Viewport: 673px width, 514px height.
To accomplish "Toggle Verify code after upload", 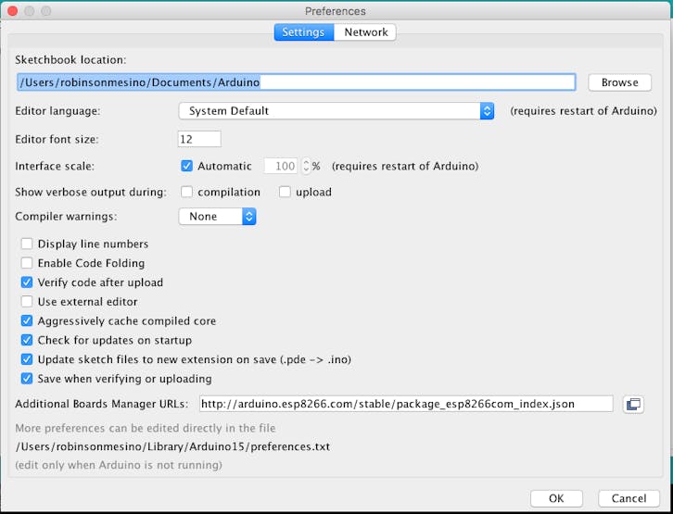I will [x=27, y=282].
